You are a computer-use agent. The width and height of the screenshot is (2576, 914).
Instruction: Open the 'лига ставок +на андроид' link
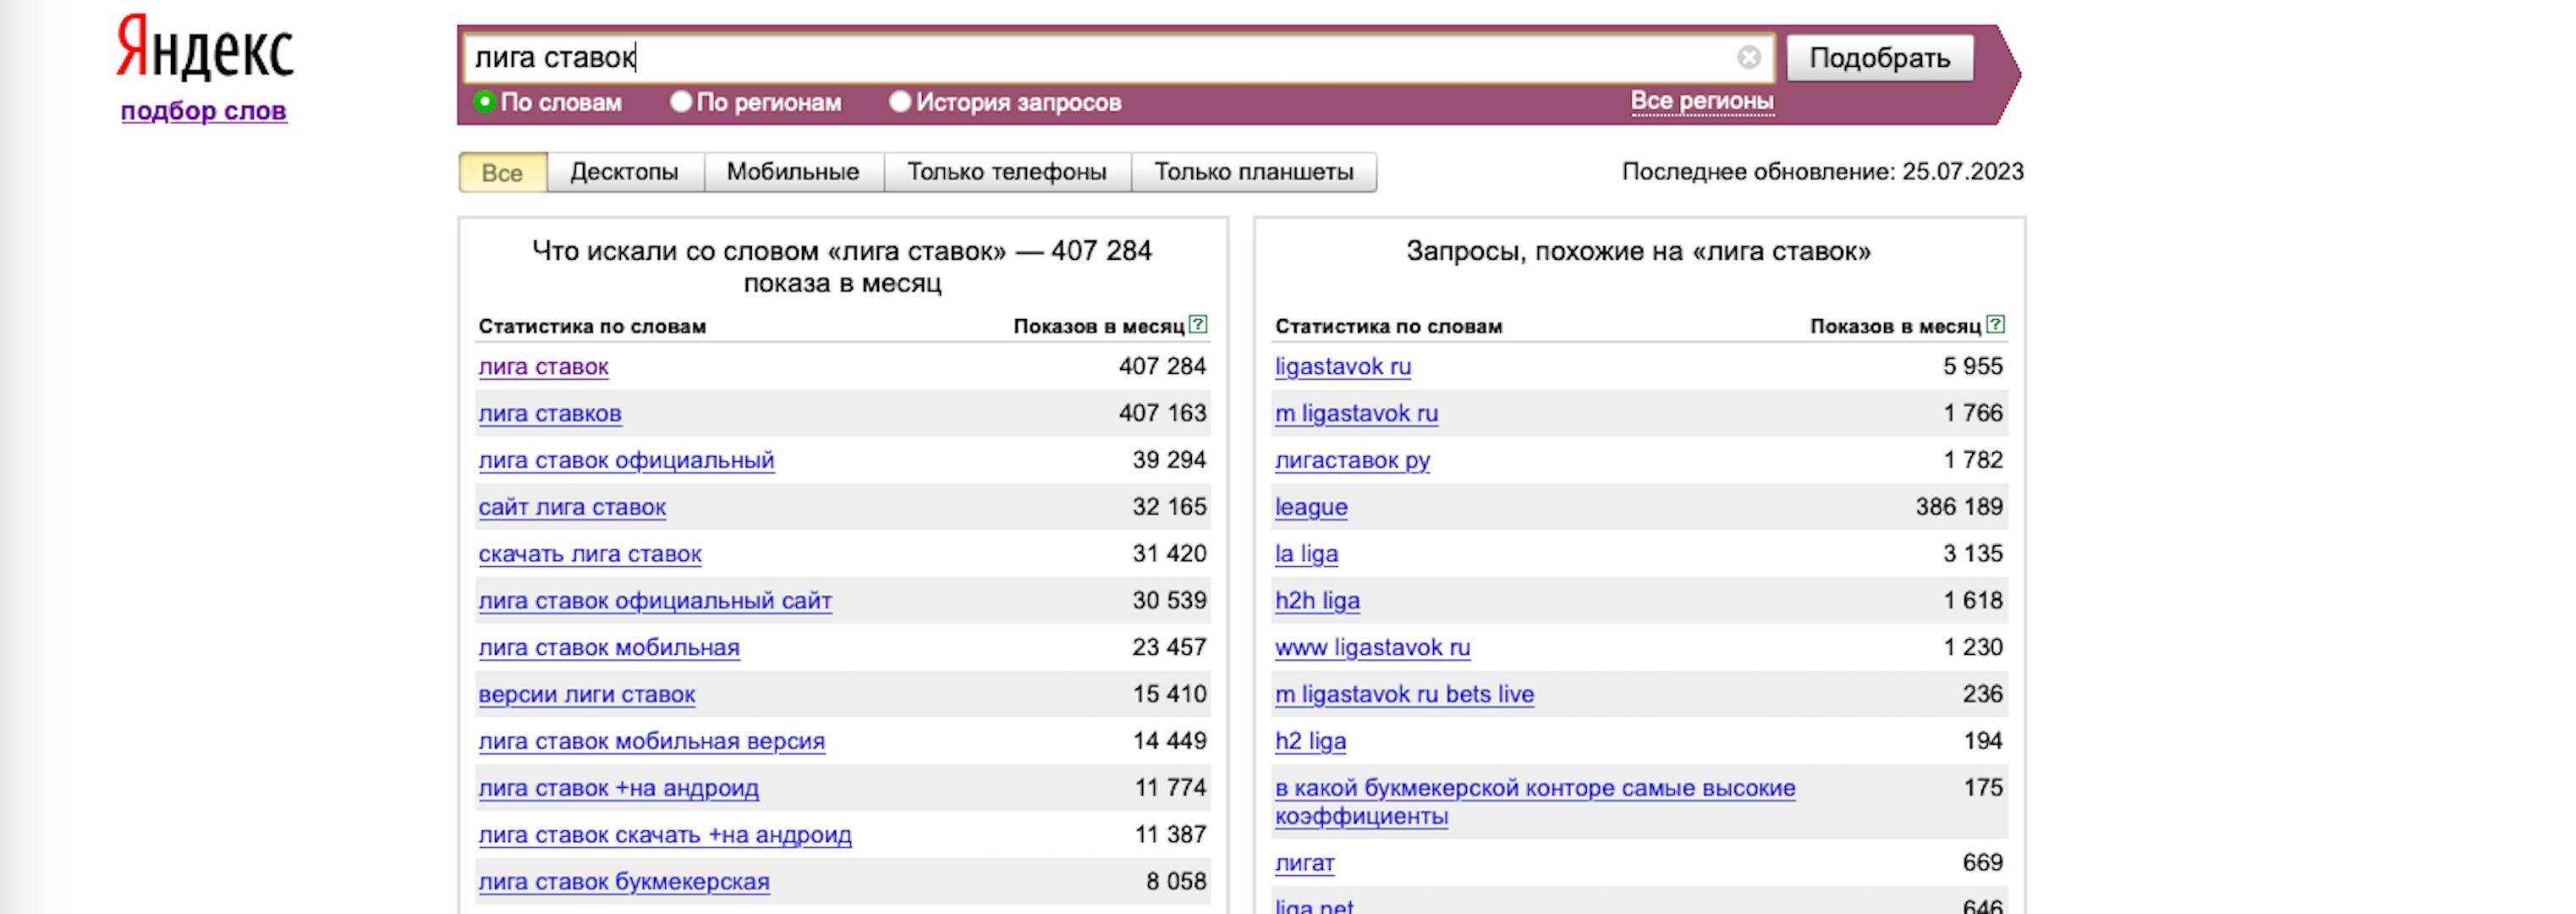coord(619,789)
